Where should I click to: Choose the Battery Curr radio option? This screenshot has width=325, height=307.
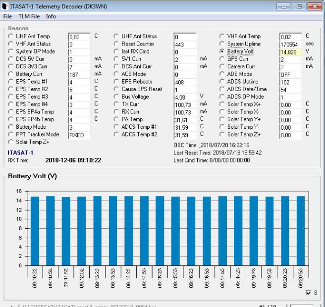(11, 74)
